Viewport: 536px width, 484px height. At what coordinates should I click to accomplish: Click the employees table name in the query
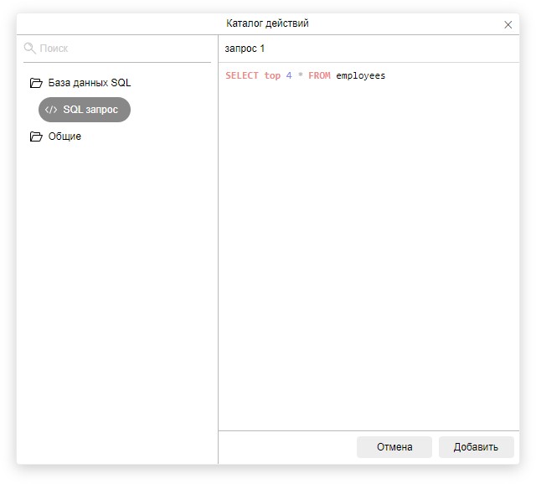click(361, 76)
